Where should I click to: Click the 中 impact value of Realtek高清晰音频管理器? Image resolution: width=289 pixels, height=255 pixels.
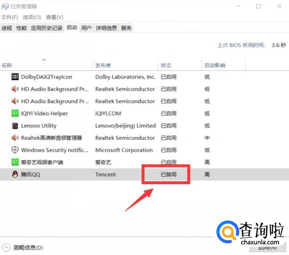pos(207,138)
